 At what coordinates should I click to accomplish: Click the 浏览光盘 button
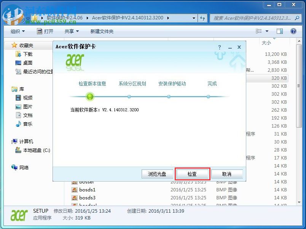(x=157, y=174)
